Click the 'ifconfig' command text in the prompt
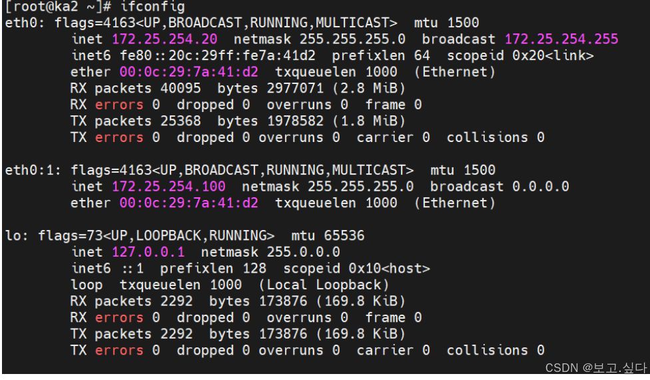The width and height of the screenshot is (650, 380). [x=153, y=6]
